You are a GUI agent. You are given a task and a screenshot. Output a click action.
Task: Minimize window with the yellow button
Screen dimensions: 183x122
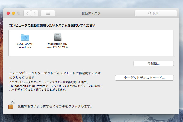pos(13,13)
